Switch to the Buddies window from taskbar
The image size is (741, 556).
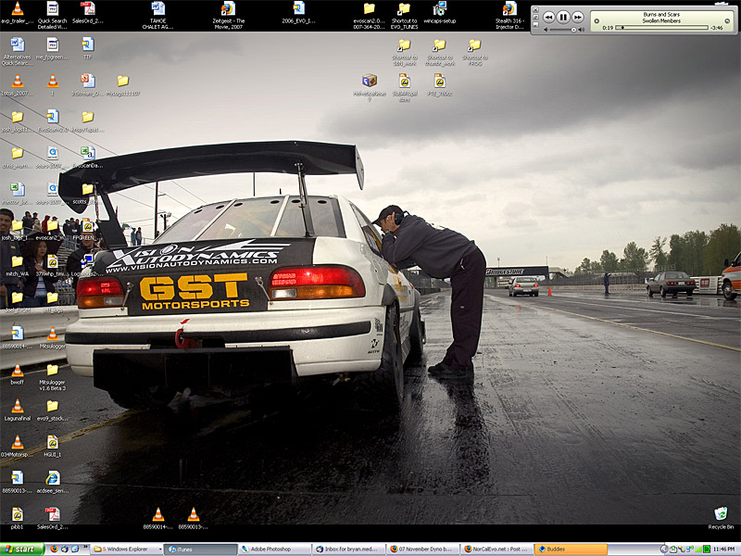[570, 550]
